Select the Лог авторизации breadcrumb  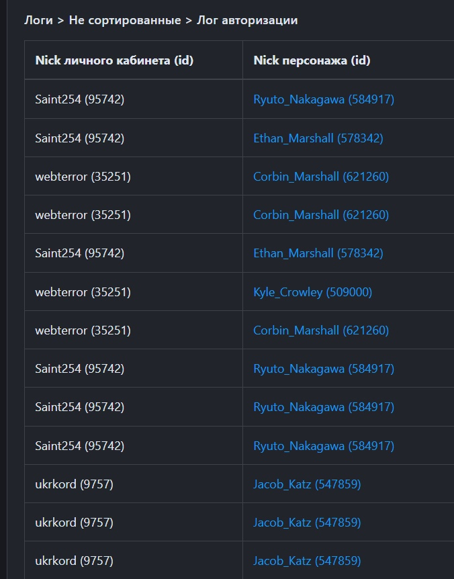click(246, 20)
